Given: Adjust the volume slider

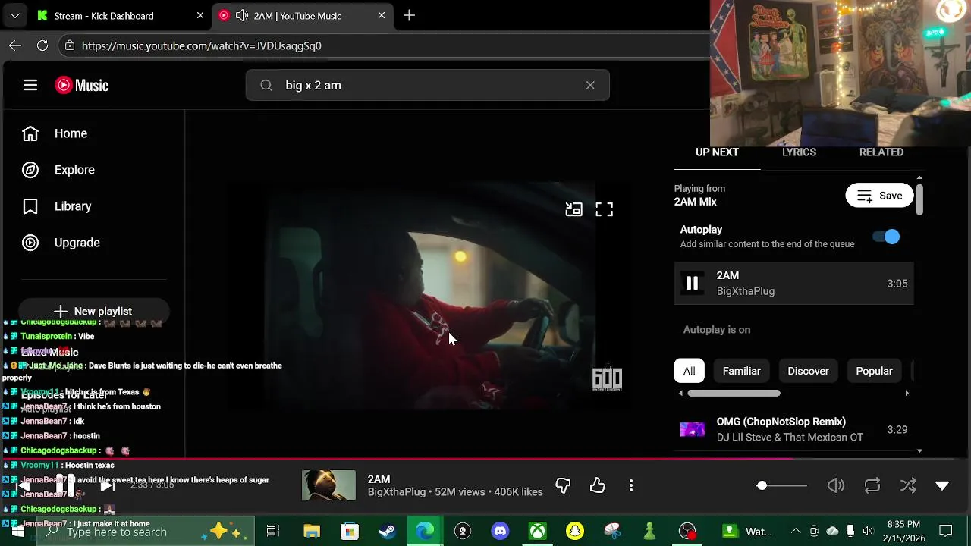Looking at the screenshot, I should click(x=781, y=485).
